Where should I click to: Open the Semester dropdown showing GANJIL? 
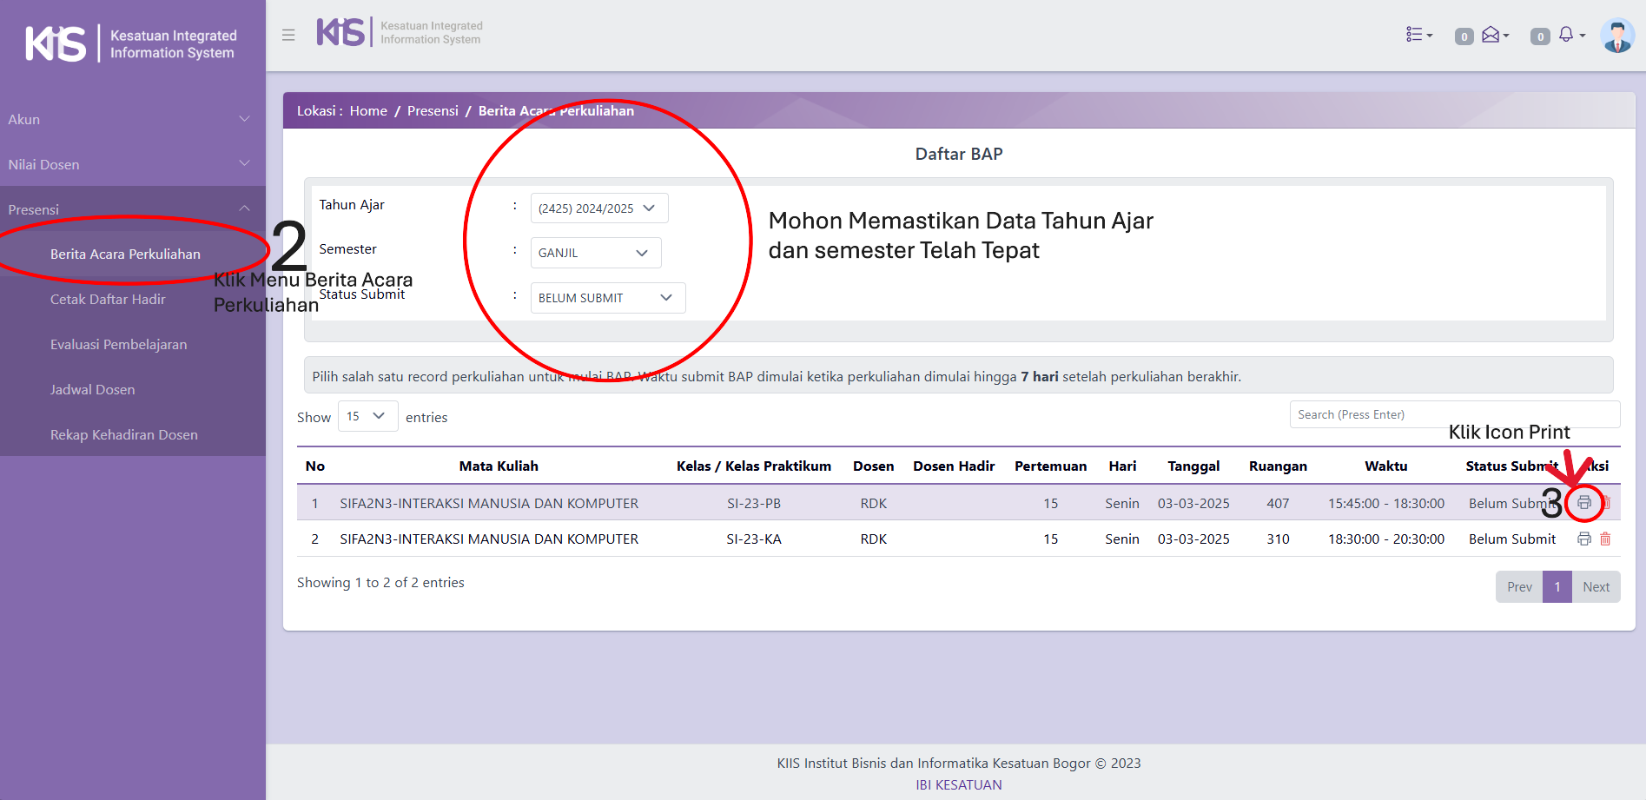(x=595, y=253)
